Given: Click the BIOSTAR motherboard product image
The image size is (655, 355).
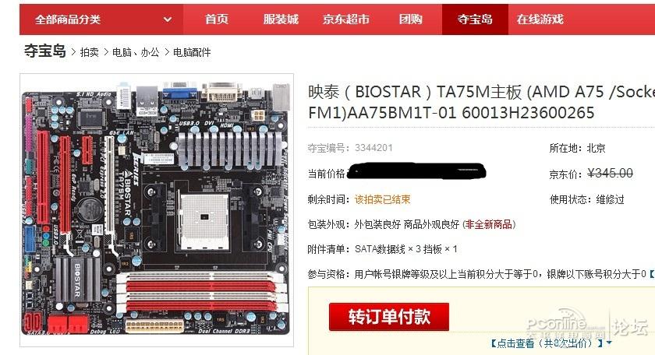Looking at the screenshot, I should pyautogui.click(x=156, y=210).
